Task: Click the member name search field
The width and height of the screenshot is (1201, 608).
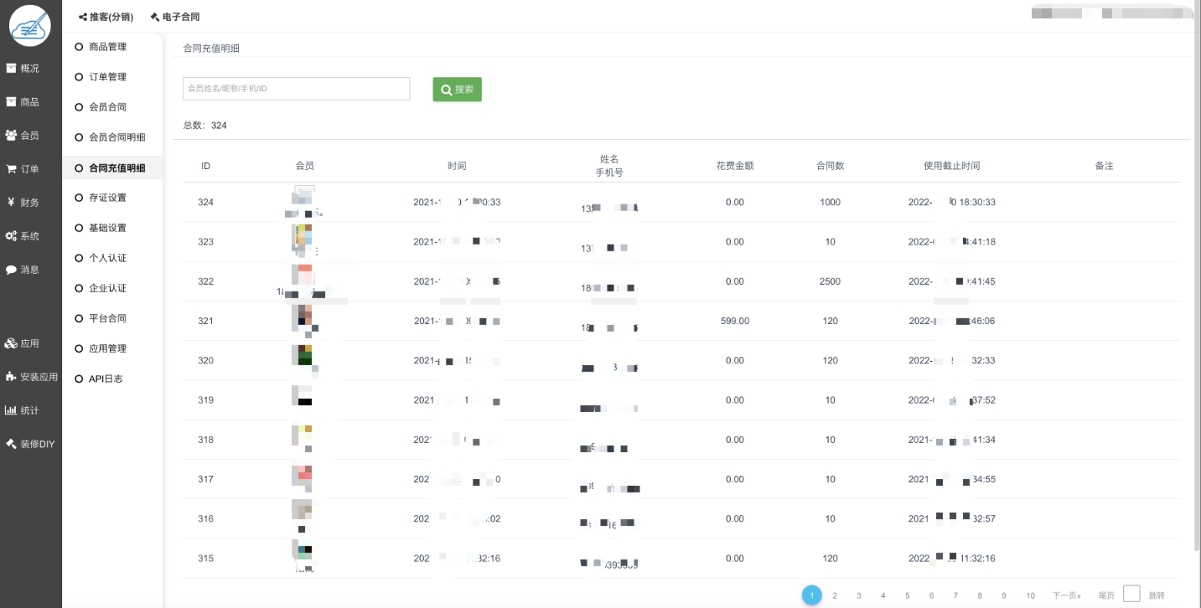Action: click(296, 89)
